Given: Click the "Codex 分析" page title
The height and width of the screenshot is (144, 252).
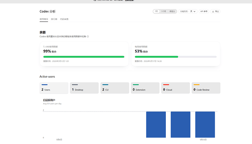Looking at the screenshot, I should pyautogui.click(x=47, y=11).
